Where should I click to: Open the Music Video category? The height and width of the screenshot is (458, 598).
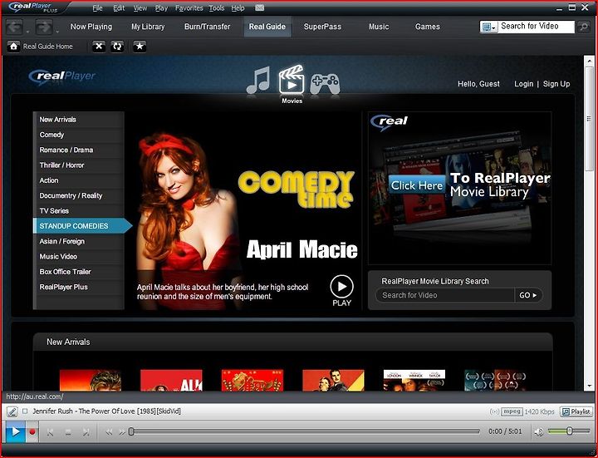[x=79, y=257]
